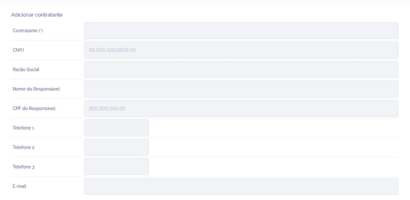The image size is (410, 200).
Task: Select the 'Telefone 3' label text
Action: tap(24, 167)
